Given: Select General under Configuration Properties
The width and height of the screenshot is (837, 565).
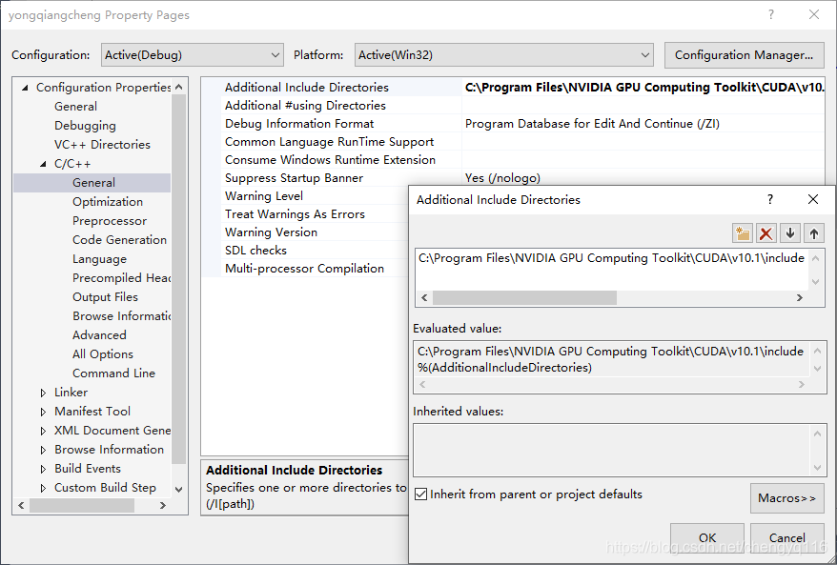Looking at the screenshot, I should point(76,106).
